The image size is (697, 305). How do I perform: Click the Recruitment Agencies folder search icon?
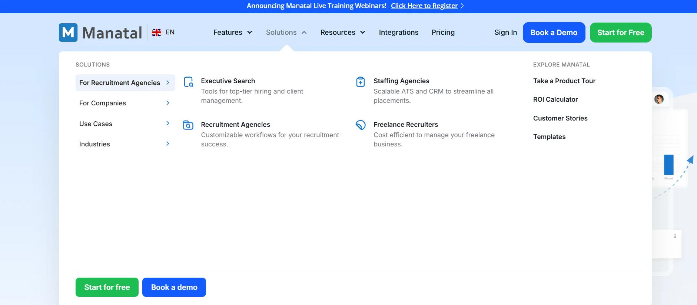188,125
